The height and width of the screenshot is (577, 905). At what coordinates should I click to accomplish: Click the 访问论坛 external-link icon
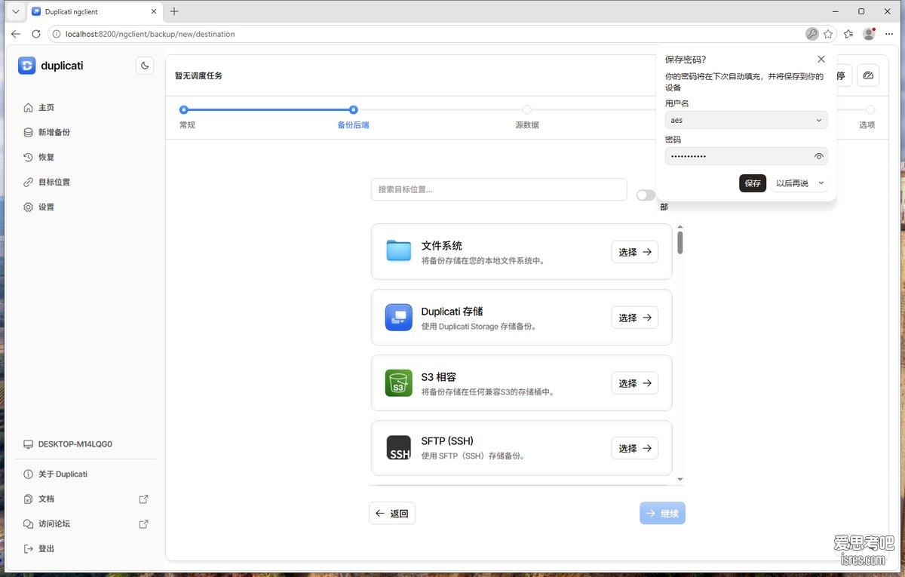(144, 523)
